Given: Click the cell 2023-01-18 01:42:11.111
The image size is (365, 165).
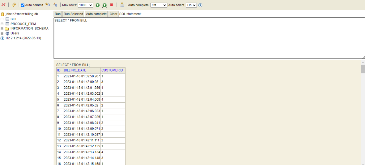Looking at the screenshot, I should (x=82, y=141).
